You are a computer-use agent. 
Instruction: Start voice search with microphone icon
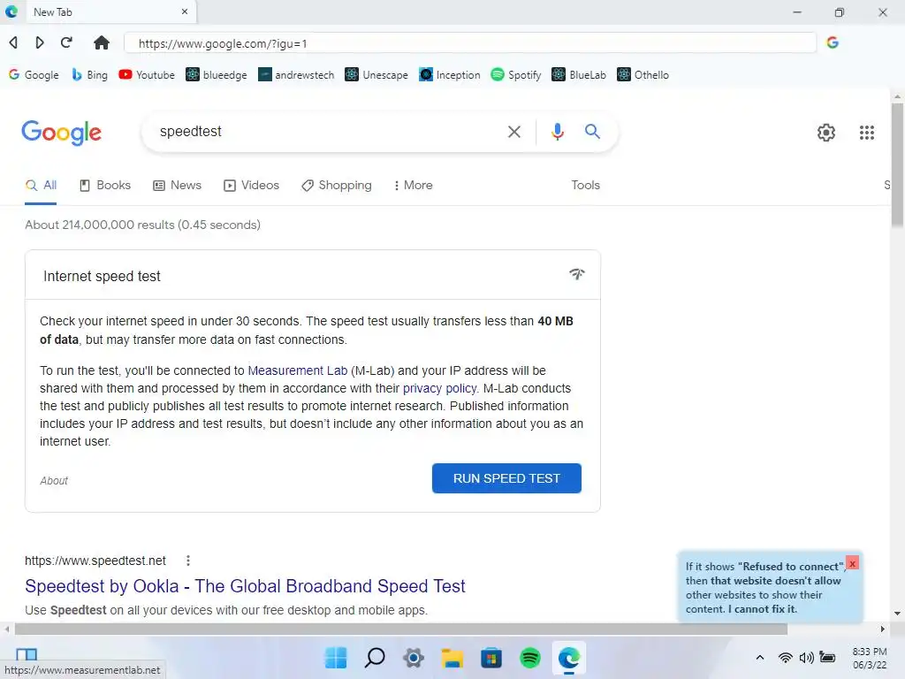pos(557,133)
